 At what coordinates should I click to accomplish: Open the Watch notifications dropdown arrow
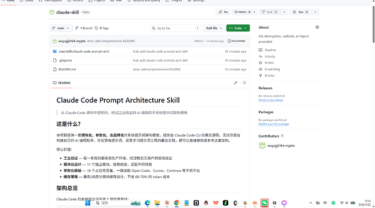tap(254, 12)
